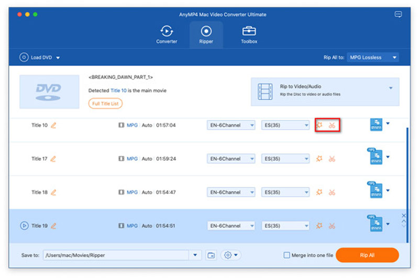
Task: Open the EN-6Channel audio dropdown for Title 18
Action: tap(231, 192)
